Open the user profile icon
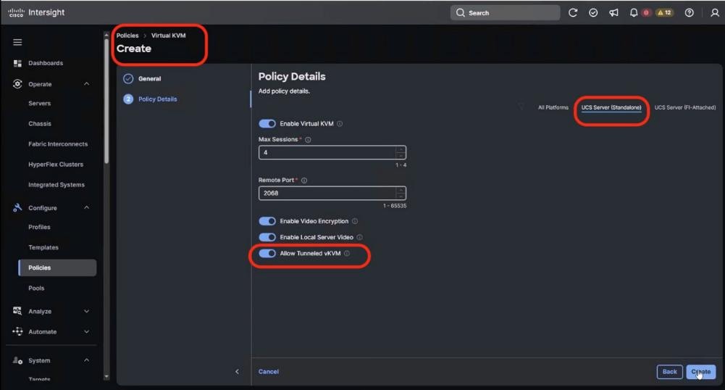Image resolution: width=725 pixels, height=390 pixels. click(714, 13)
